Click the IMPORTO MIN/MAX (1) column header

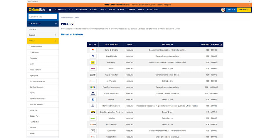pos(211,44)
